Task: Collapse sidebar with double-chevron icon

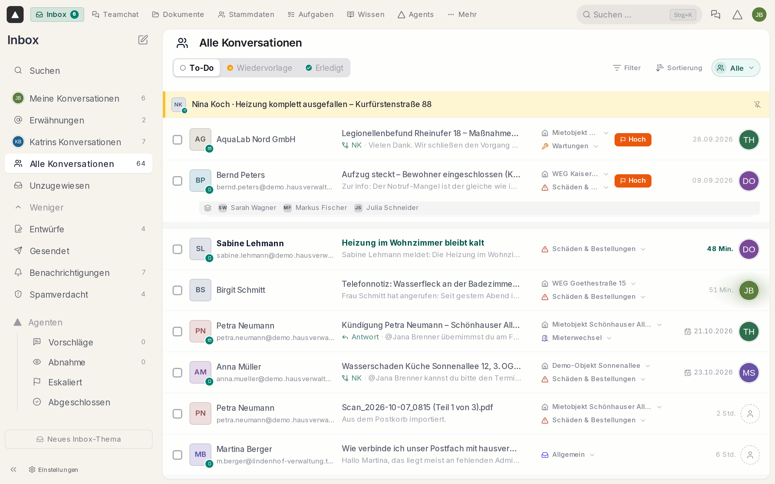Action: (x=13, y=469)
